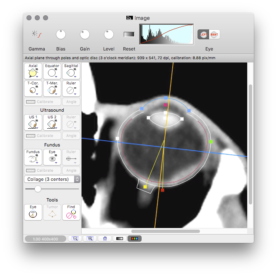Click the vertical scrollbar of the image
Viewport: 277px width, 276px height.
point(251,144)
